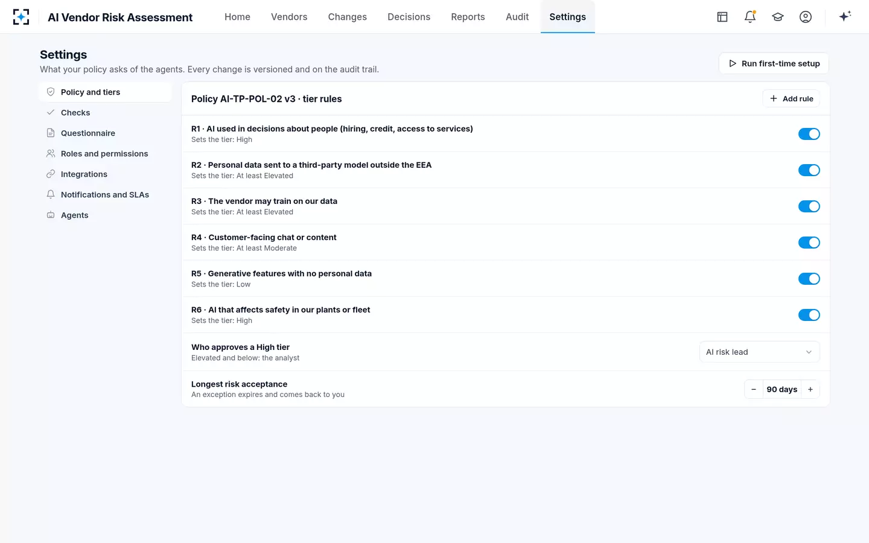Open the Reports tab
This screenshot has height=543, width=869.
(x=468, y=17)
